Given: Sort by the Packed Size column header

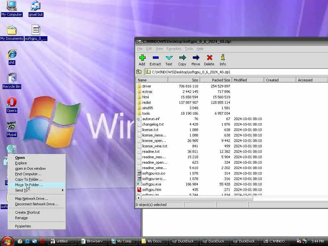Looking at the screenshot, I should pyautogui.click(x=216, y=80).
